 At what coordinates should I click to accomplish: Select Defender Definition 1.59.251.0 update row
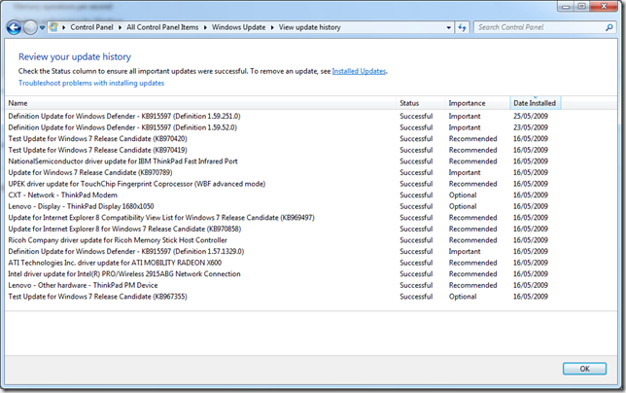311,116
